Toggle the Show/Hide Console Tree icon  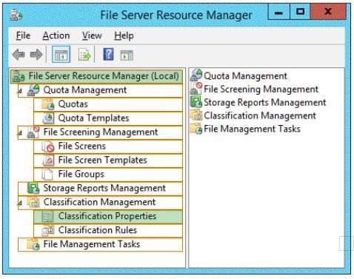tap(61, 55)
